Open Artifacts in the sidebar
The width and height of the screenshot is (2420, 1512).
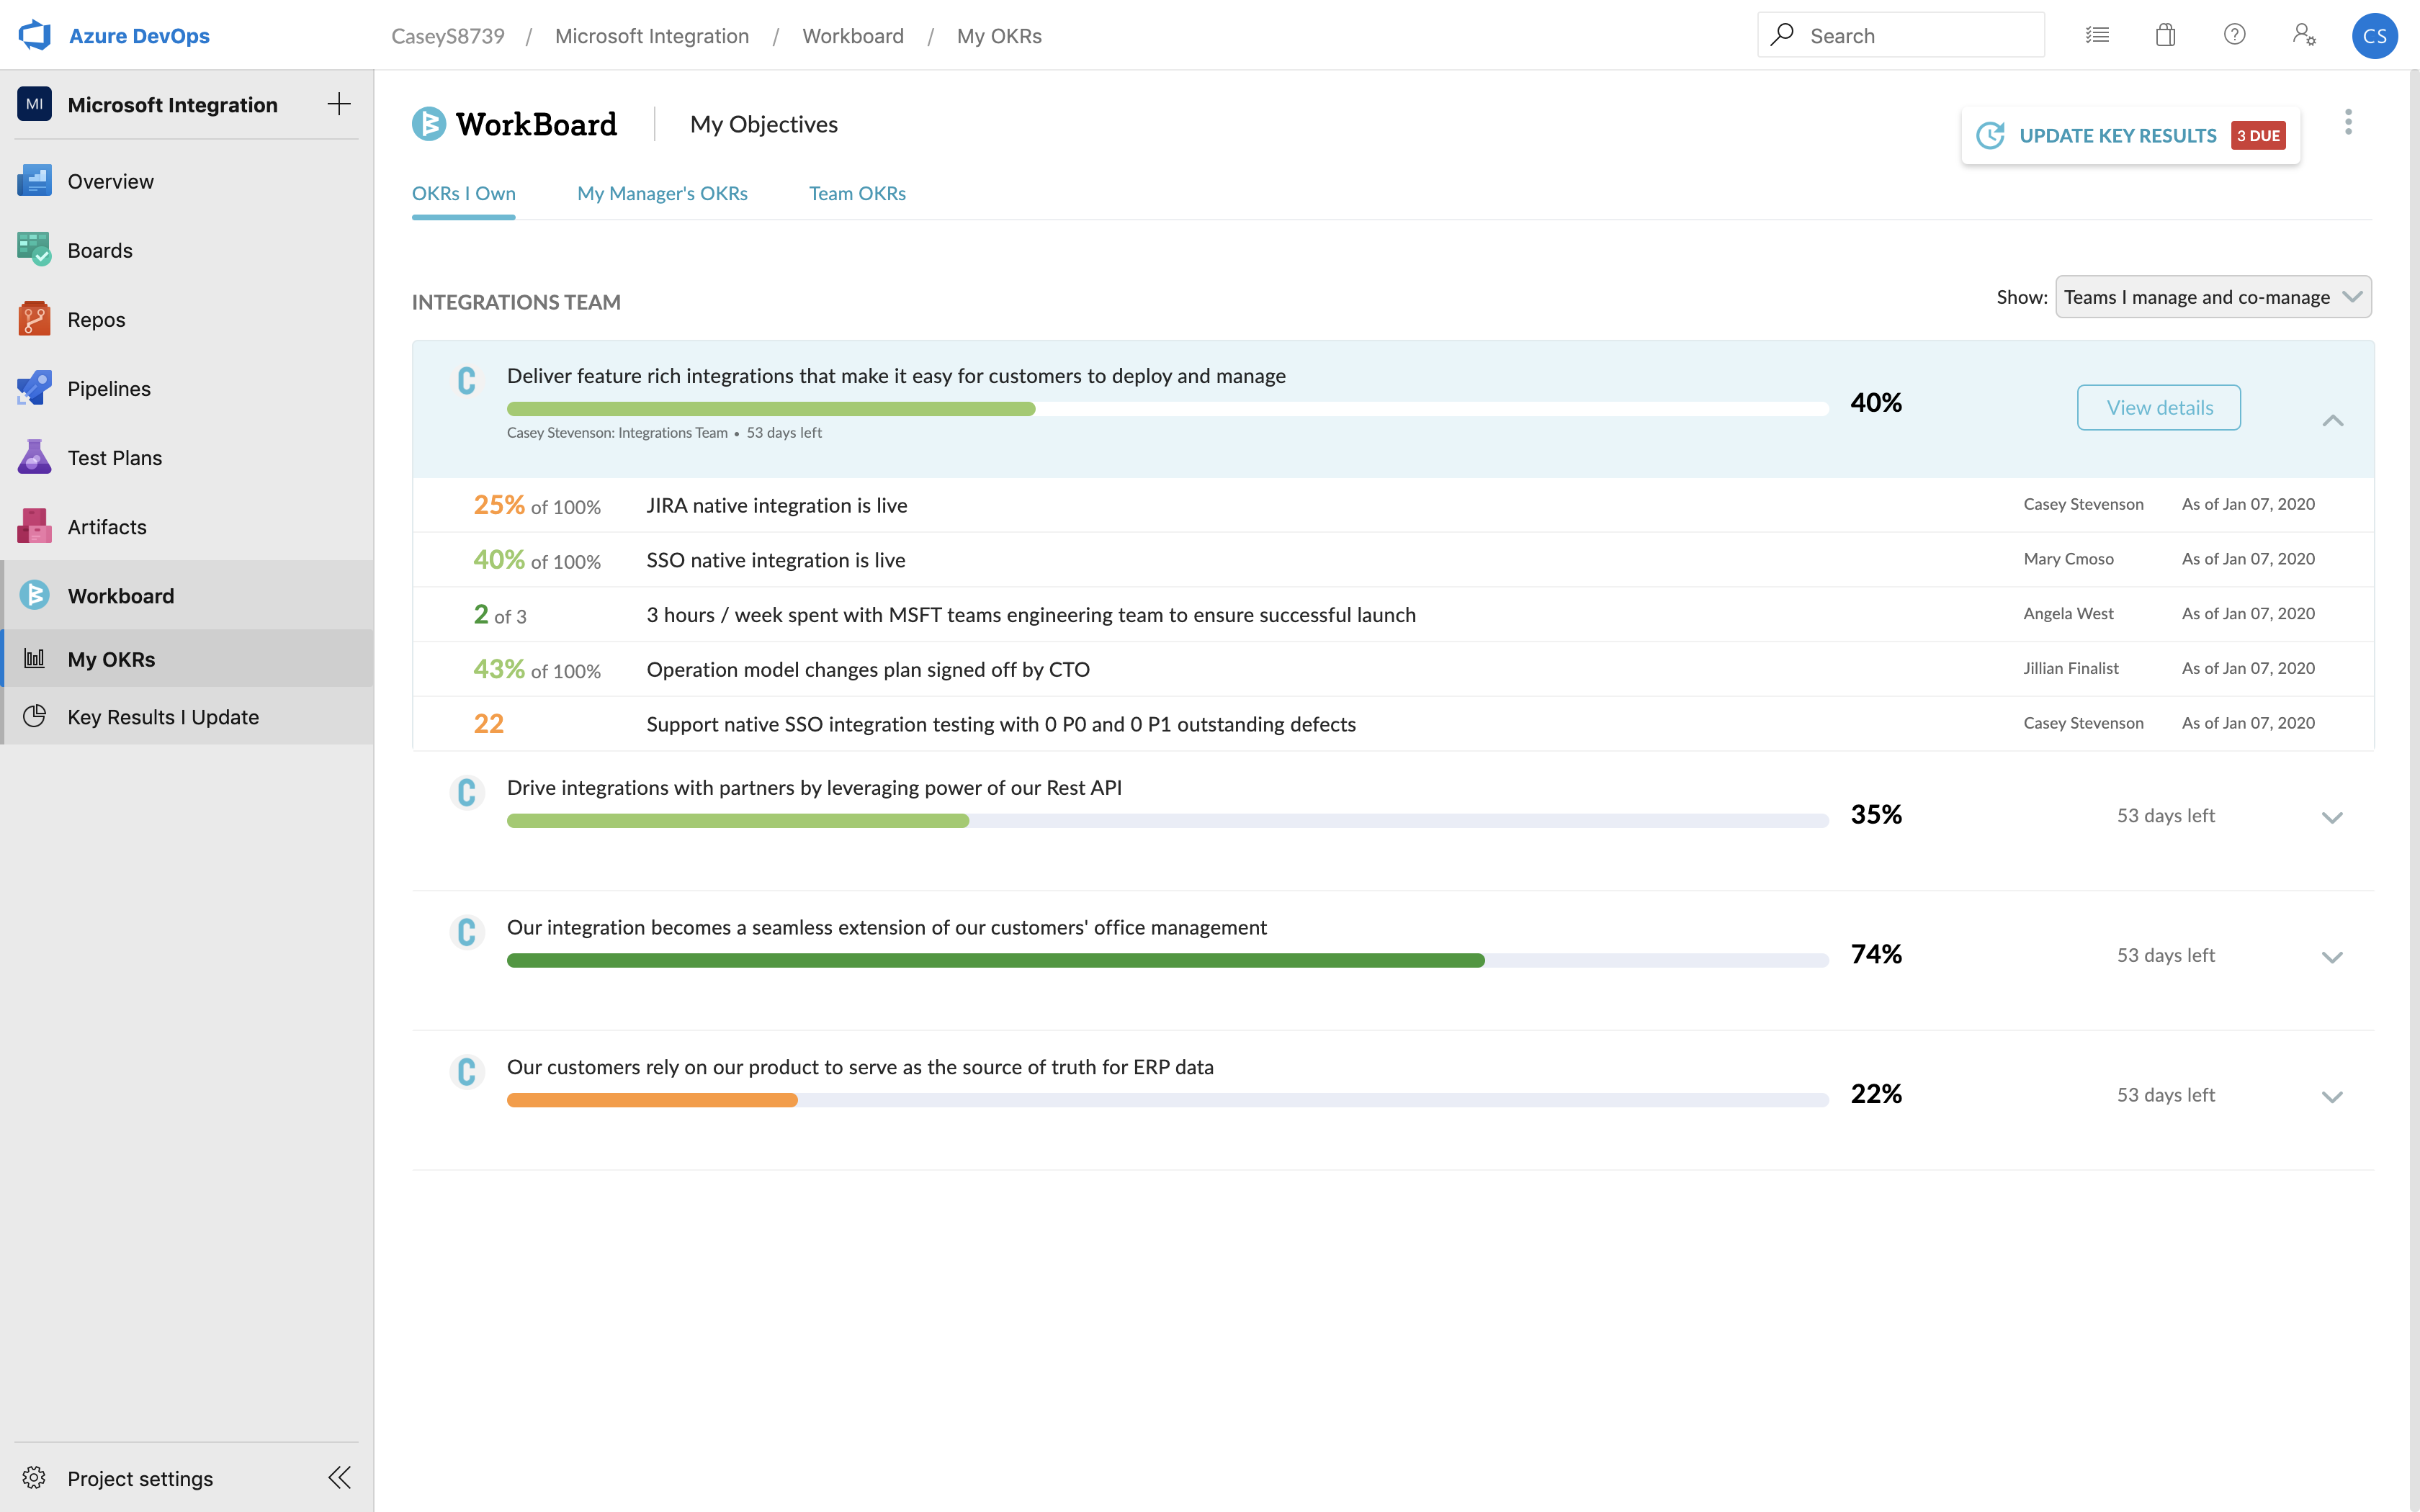click(187, 526)
